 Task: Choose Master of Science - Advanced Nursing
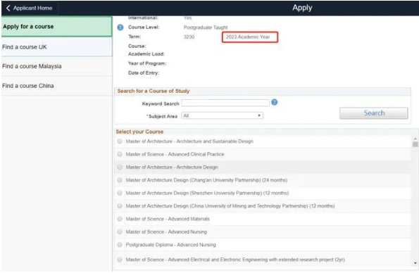click(120, 231)
